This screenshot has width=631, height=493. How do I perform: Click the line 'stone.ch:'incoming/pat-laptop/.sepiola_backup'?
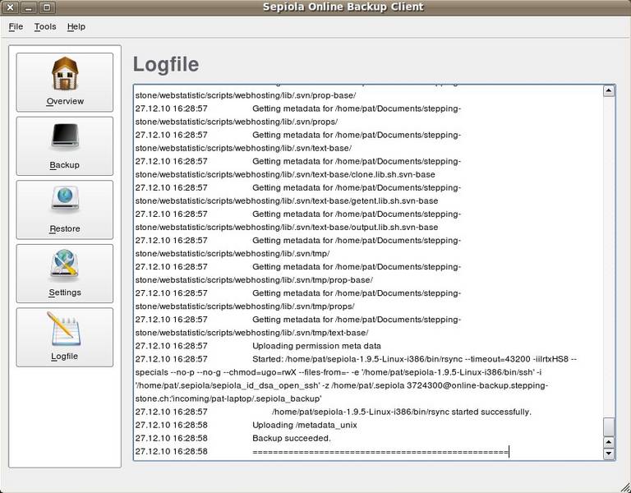(228, 399)
